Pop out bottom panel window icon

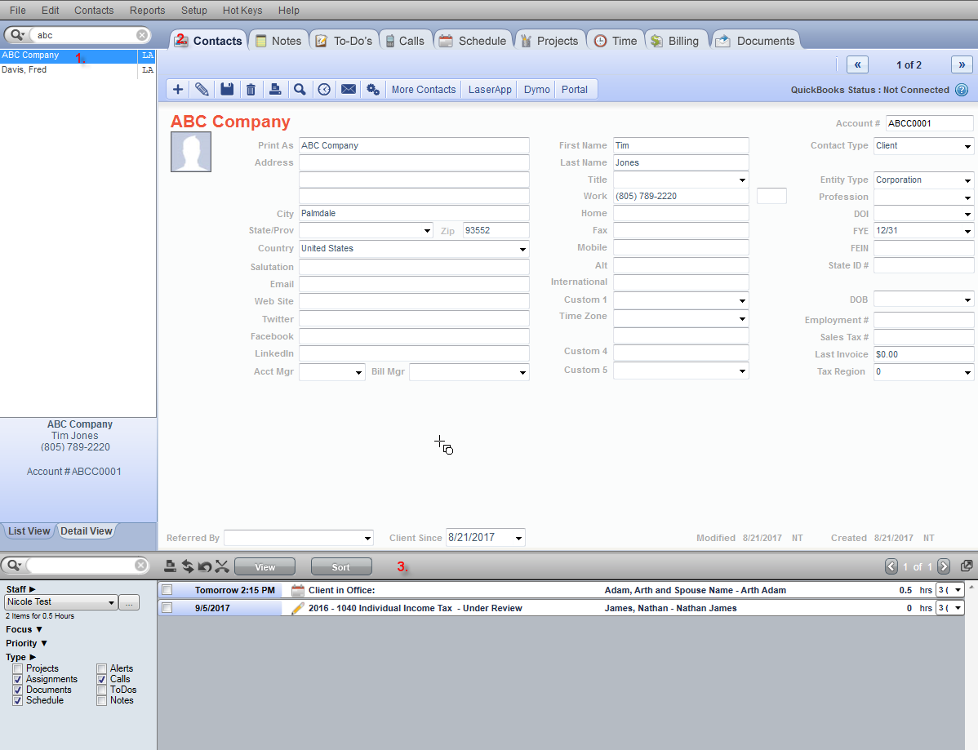tap(967, 566)
